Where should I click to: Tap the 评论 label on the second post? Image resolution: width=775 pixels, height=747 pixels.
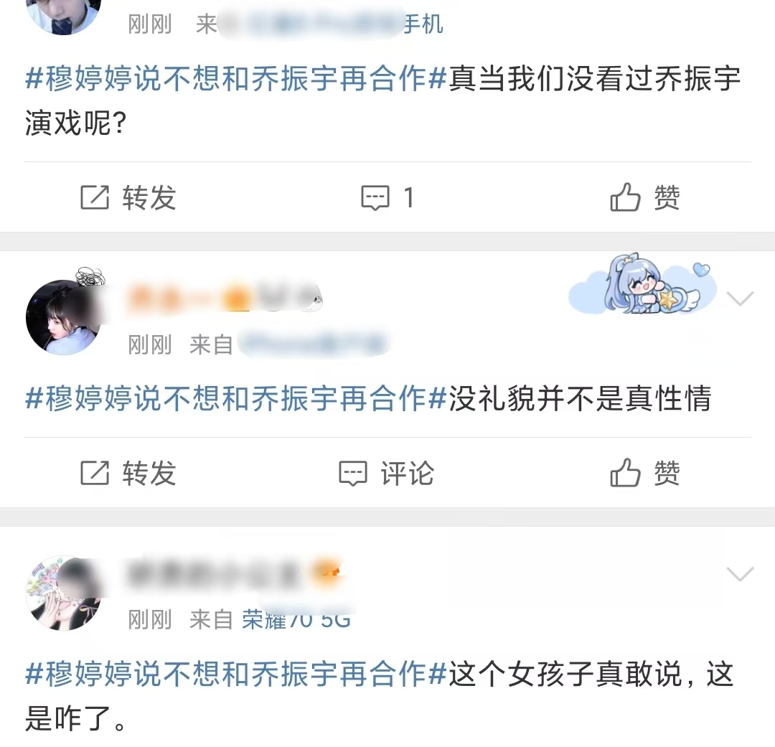[x=408, y=473]
